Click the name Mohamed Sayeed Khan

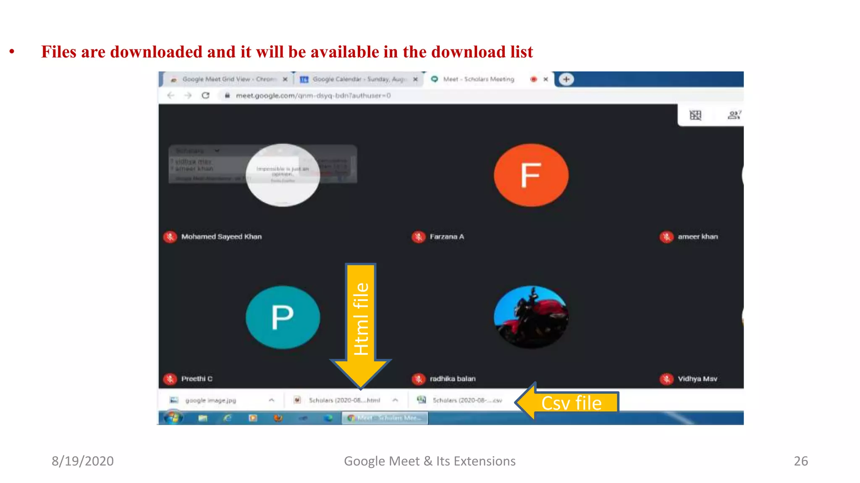click(221, 237)
